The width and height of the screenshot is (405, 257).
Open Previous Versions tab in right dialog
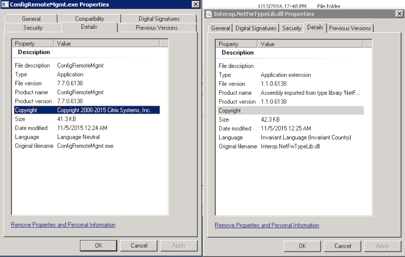pyautogui.click(x=350, y=28)
